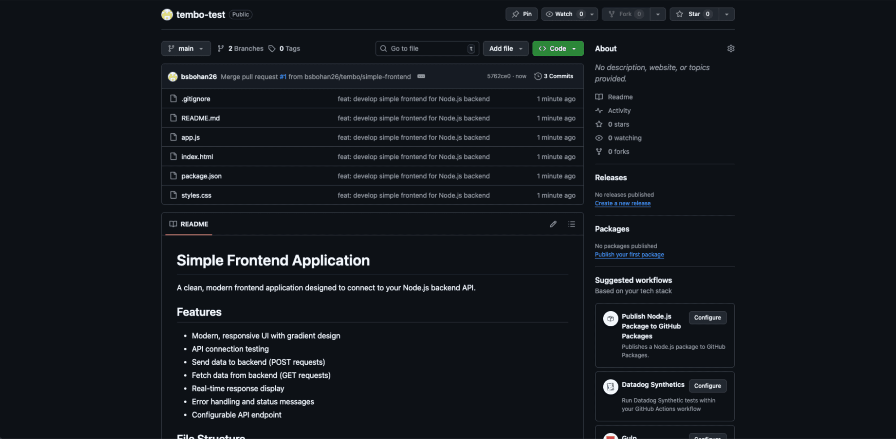Image resolution: width=896 pixels, height=439 pixels.
Task: Fork the repository
Action: coord(625,14)
